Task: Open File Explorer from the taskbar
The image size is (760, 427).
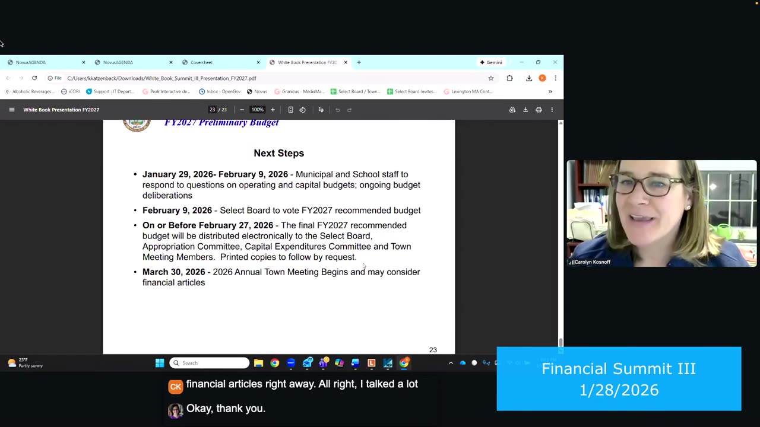Action: 258,363
